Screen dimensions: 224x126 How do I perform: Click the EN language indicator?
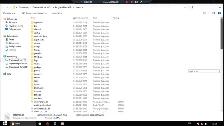pyautogui.click(x=189, y=123)
